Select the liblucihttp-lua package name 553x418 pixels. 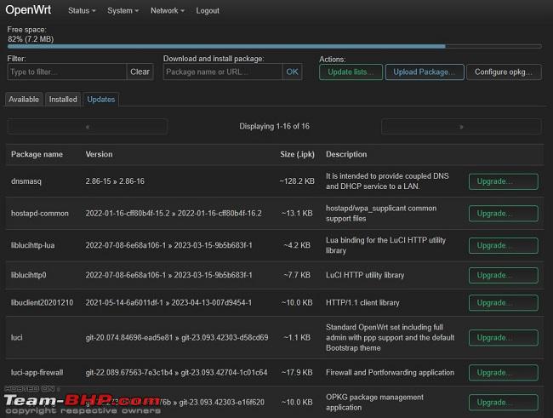pos(33,245)
